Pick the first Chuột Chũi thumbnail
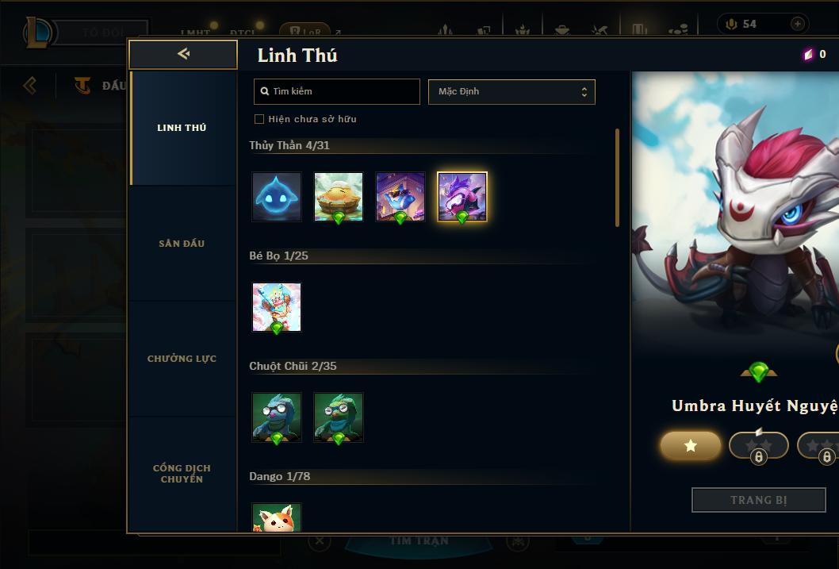This screenshot has height=569, width=839. pyautogui.click(x=277, y=417)
